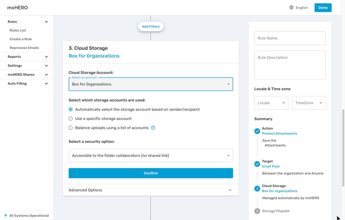Click the Rule Name input field
Screen dimensions: 345x220
(x=290, y=38)
